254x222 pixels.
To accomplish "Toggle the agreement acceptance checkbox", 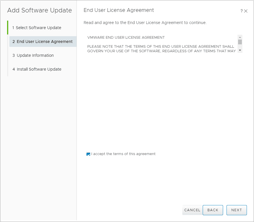I will coord(88,154).
